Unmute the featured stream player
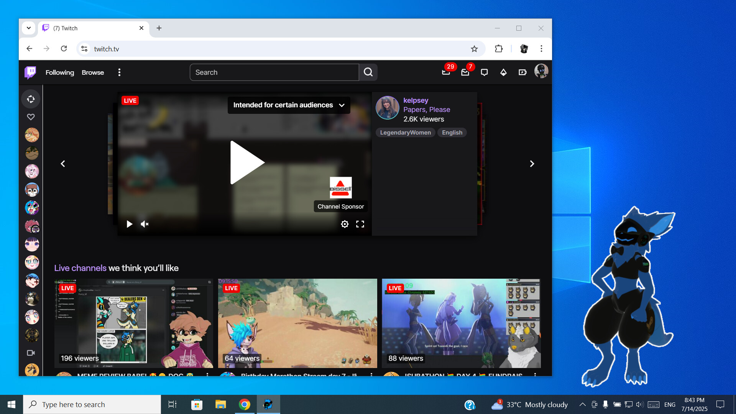The image size is (736, 414). coord(144,224)
